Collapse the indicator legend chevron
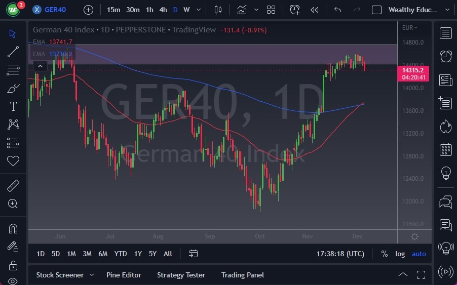Viewport: 457px width, 285px height. 40,67
